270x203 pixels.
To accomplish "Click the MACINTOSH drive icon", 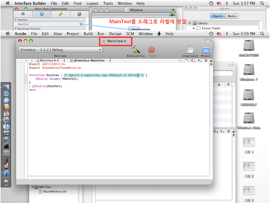I will [x=249, y=45].
